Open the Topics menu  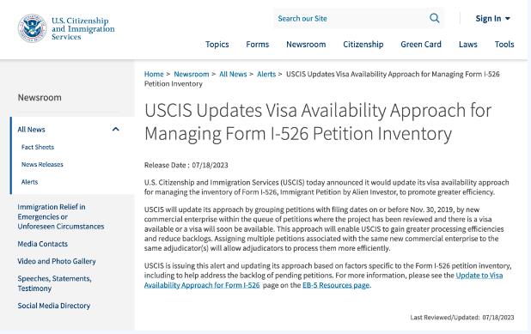pyautogui.click(x=217, y=45)
